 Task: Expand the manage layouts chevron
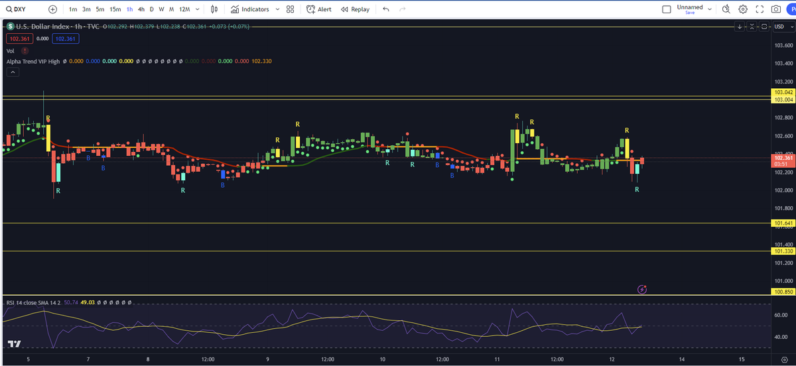710,9
